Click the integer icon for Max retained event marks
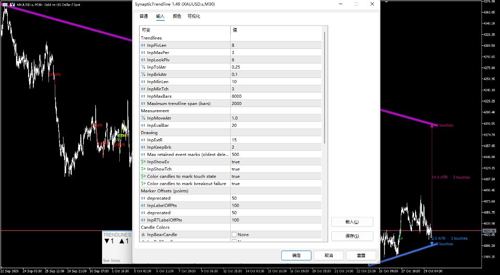The image size is (500, 275). (x=143, y=155)
